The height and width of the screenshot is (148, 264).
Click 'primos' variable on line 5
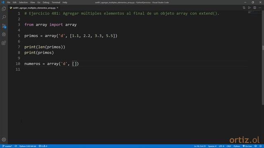point(31,36)
